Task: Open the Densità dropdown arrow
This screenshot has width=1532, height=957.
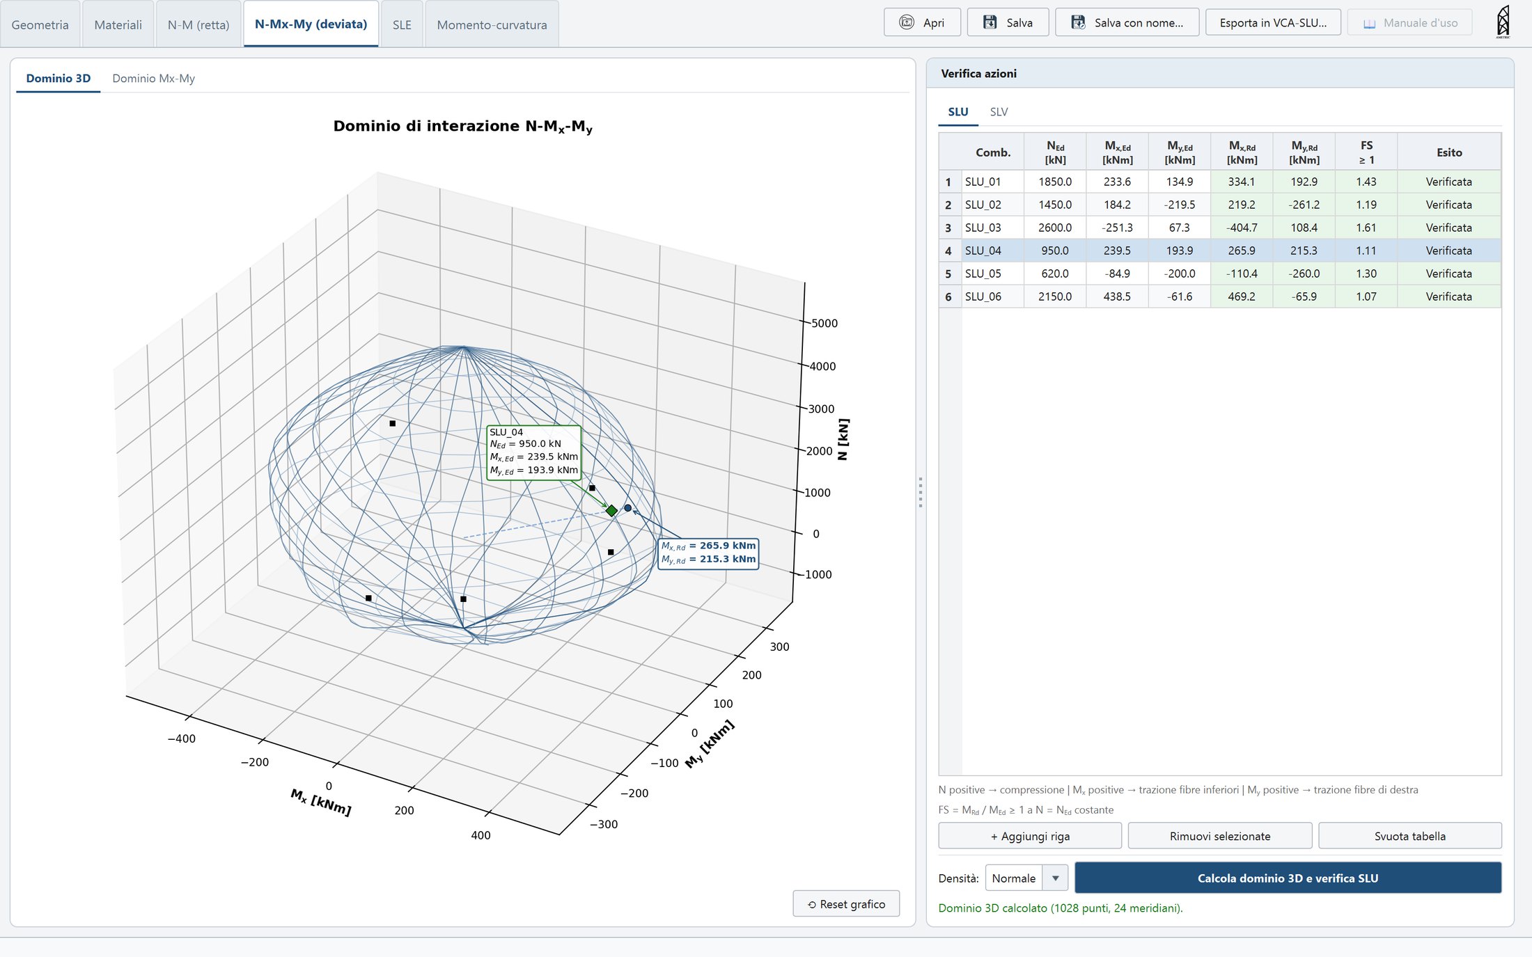Action: tap(1055, 878)
